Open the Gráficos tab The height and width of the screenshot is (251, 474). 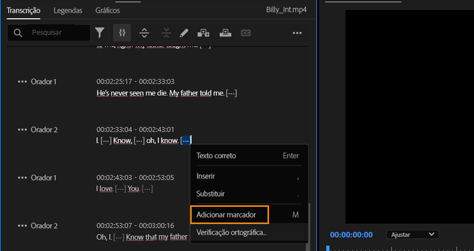(108, 10)
